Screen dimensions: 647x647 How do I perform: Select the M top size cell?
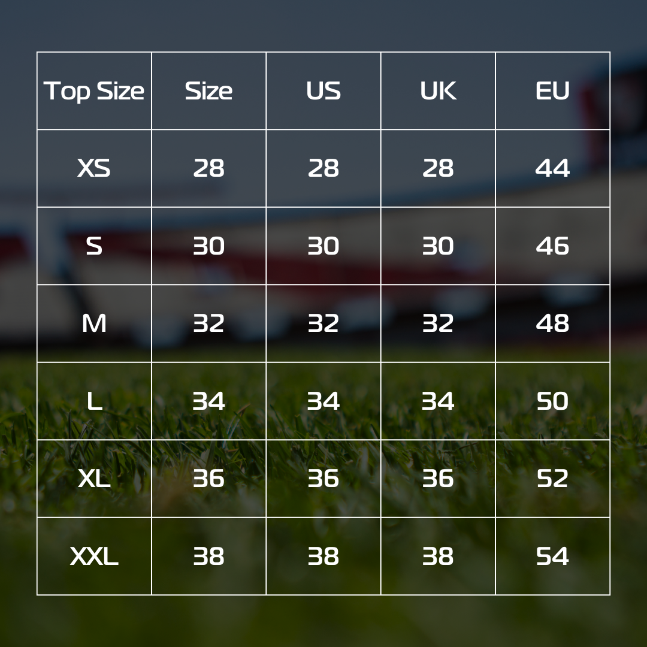(94, 323)
